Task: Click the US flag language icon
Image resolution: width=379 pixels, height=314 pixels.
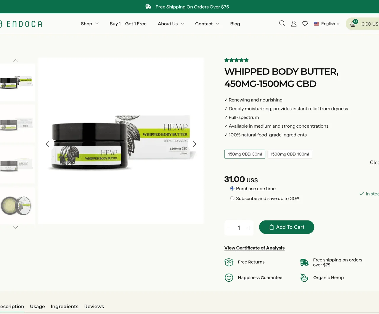Action: (316, 24)
